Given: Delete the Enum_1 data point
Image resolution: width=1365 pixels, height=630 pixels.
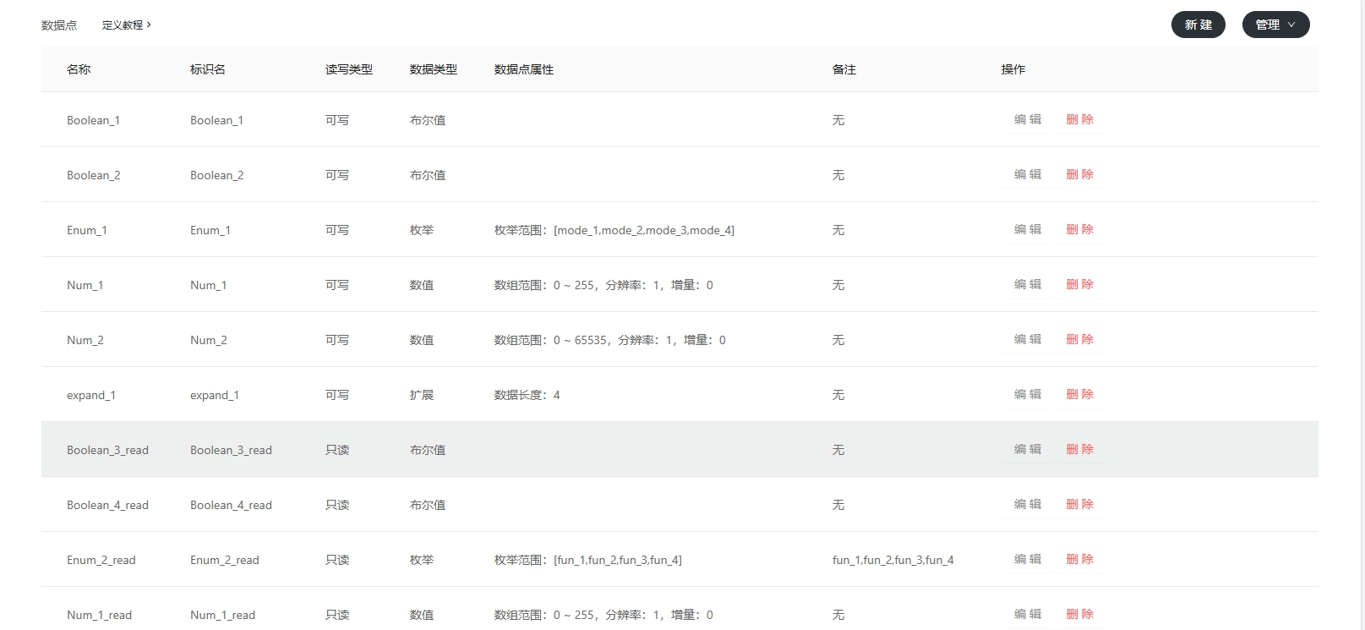Looking at the screenshot, I should click(x=1079, y=229).
